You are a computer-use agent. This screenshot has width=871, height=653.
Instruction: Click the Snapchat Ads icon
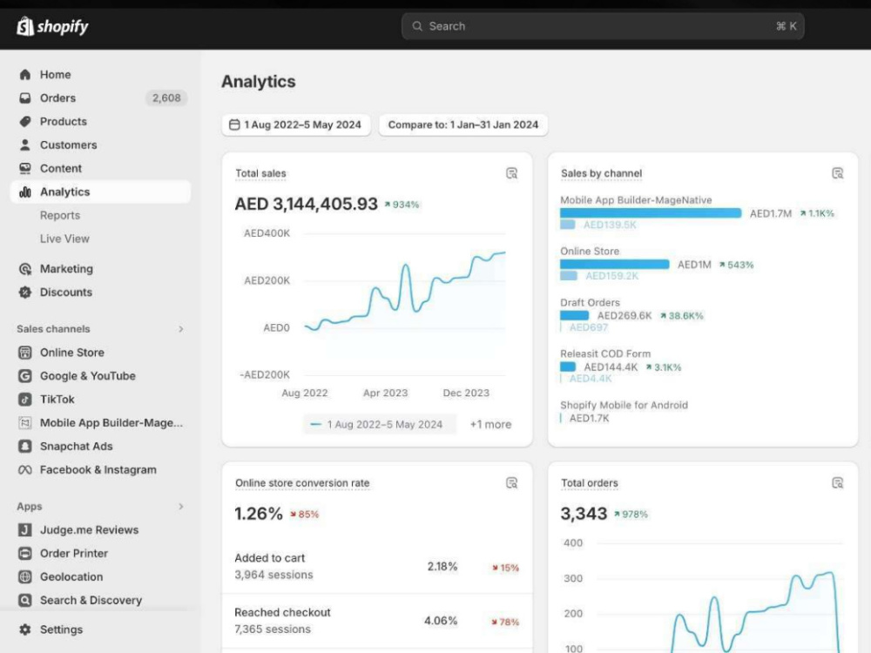click(x=25, y=446)
